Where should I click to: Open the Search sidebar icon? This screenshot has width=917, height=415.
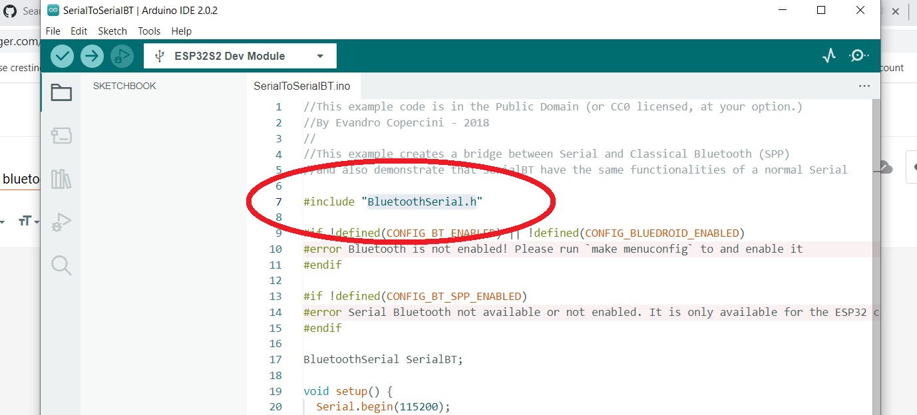[x=61, y=265]
